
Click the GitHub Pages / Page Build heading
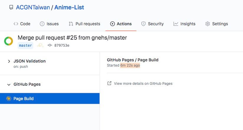(x=133, y=60)
